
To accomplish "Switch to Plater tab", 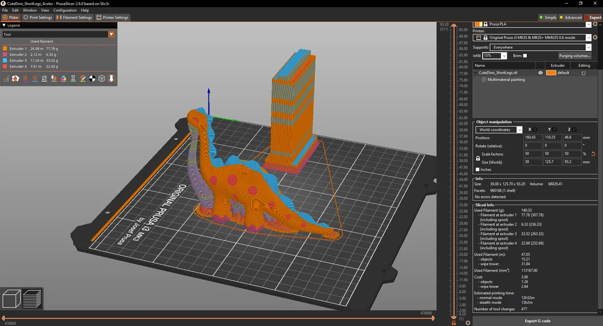I will tap(11, 17).
